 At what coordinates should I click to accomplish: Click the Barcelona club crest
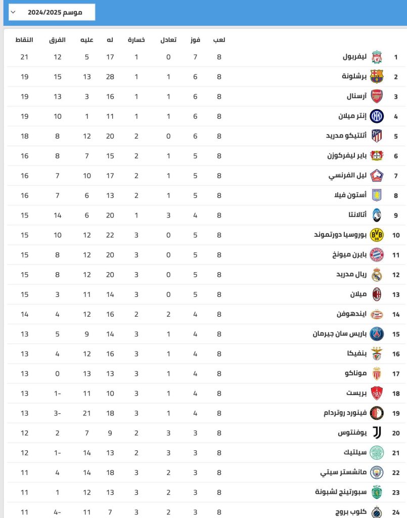point(377,77)
